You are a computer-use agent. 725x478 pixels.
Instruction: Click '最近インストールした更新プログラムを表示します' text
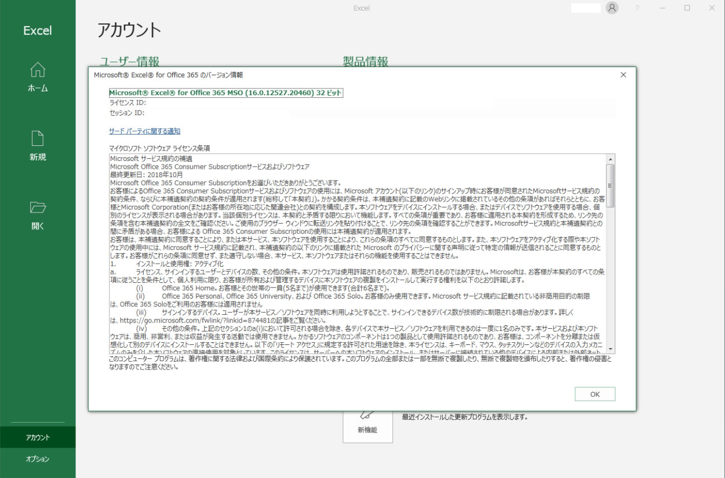tap(465, 417)
